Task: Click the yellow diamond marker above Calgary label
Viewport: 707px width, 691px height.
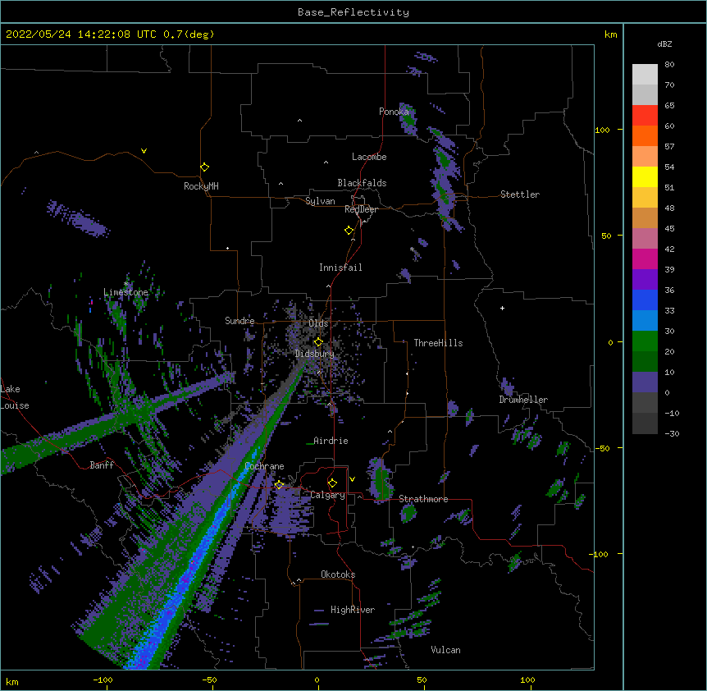Action: tap(332, 483)
